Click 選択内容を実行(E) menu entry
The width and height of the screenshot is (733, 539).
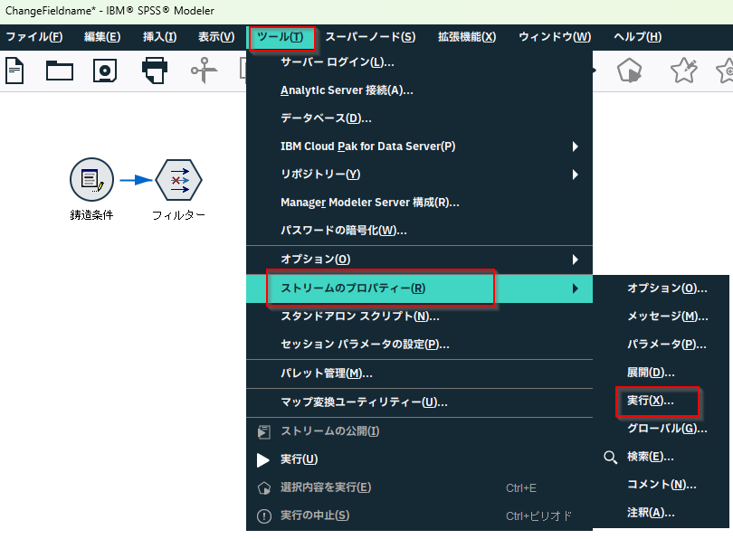click(419, 487)
